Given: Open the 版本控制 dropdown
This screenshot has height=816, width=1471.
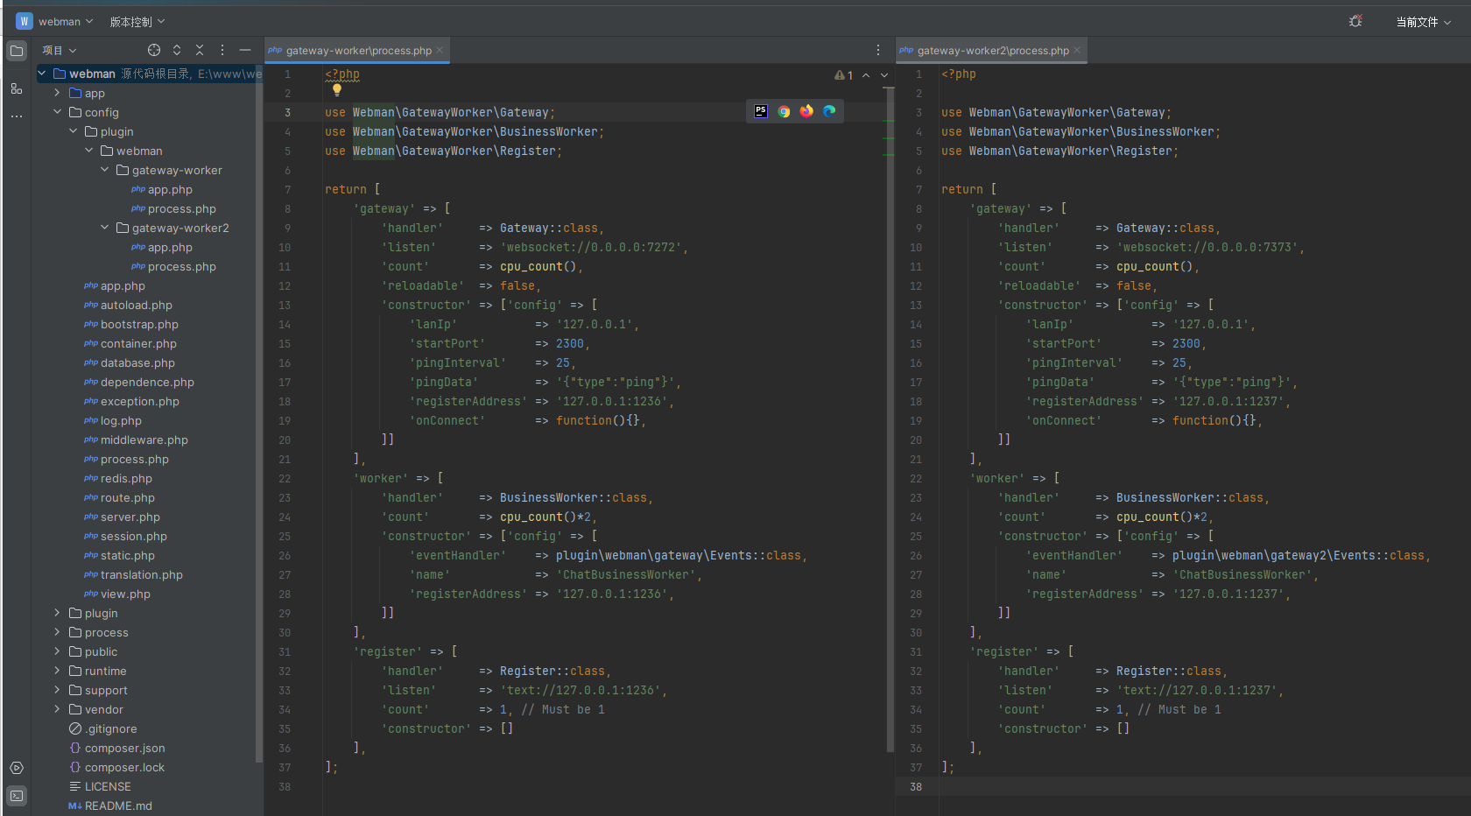Looking at the screenshot, I should pos(137,21).
